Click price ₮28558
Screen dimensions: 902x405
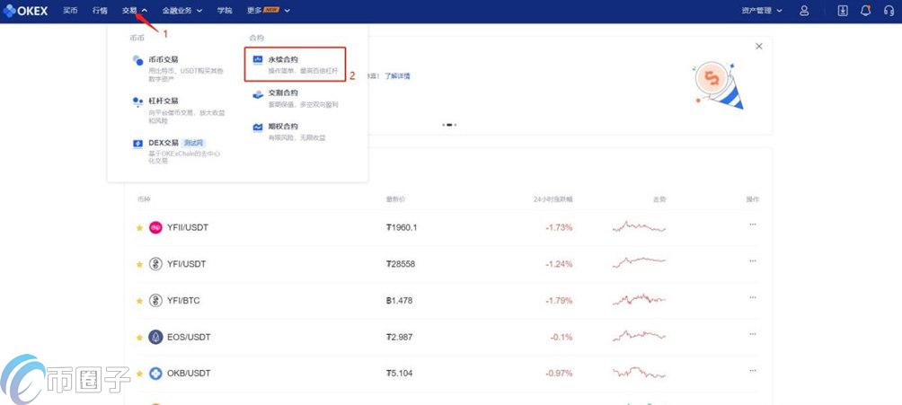tap(401, 264)
